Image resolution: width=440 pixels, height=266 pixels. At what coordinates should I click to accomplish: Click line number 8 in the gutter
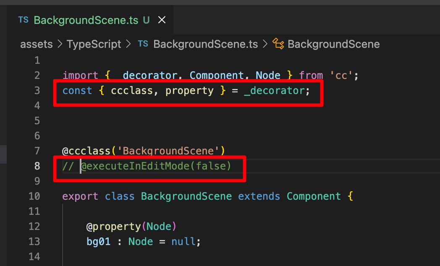point(37,166)
